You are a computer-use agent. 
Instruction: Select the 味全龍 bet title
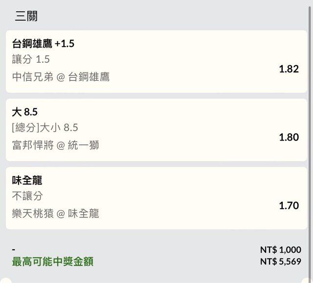pos(27,181)
